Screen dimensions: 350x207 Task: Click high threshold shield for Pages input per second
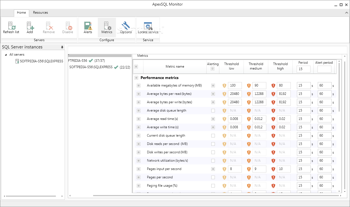[273, 169]
